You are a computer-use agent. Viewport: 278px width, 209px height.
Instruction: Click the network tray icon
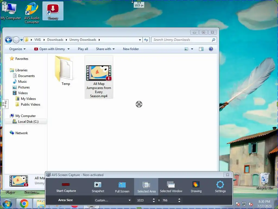[244, 204]
